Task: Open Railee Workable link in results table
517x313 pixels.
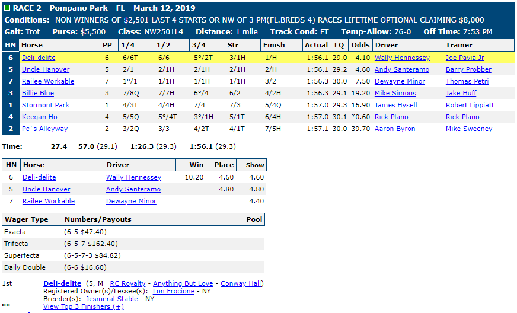Action: point(48,81)
